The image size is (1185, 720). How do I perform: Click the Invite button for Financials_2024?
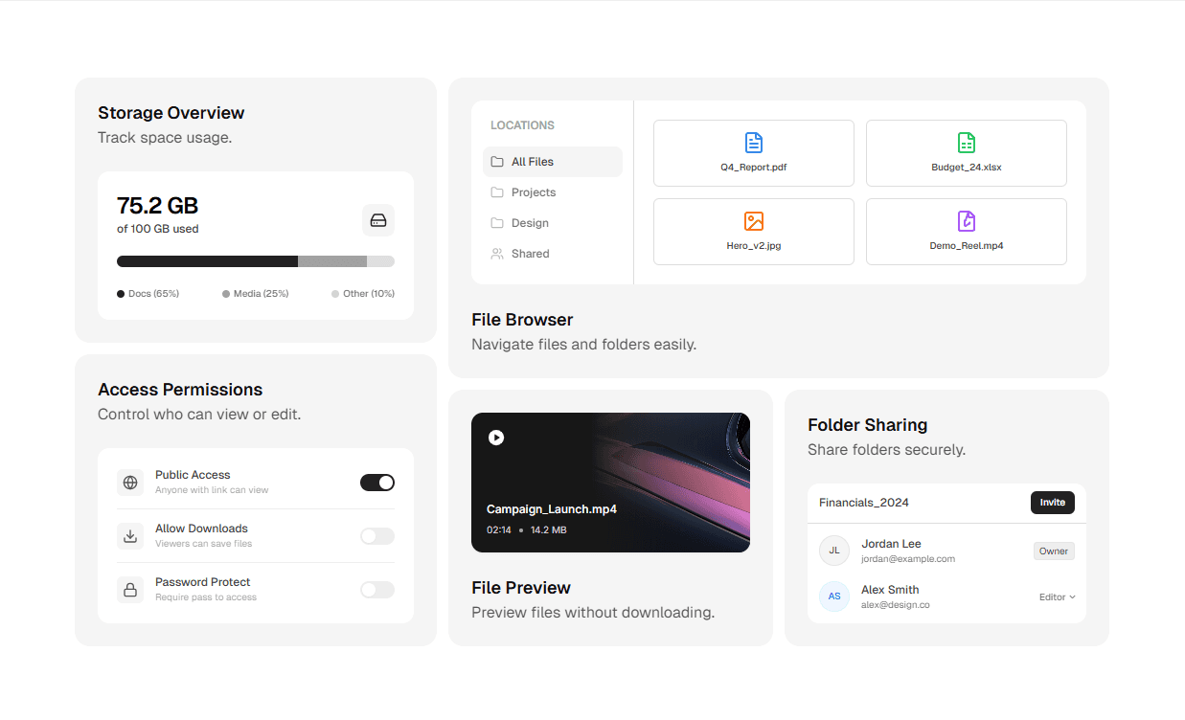pos(1052,502)
